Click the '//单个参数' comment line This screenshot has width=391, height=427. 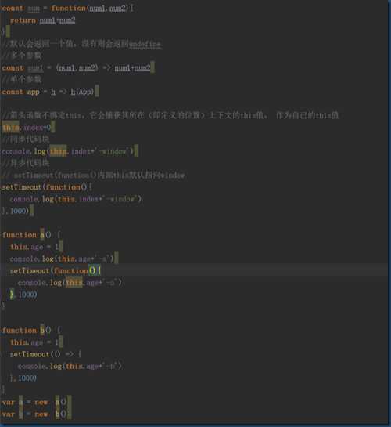(22, 79)
